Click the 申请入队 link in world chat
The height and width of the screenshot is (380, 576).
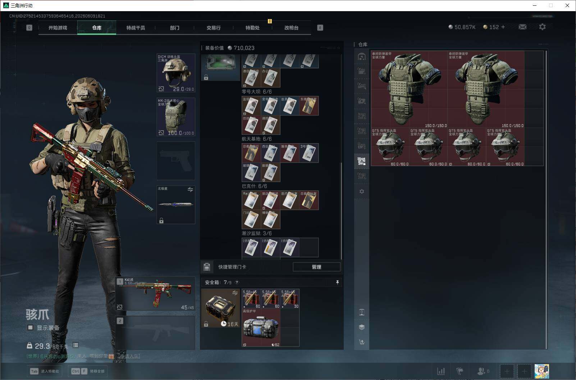coord(129,356)
